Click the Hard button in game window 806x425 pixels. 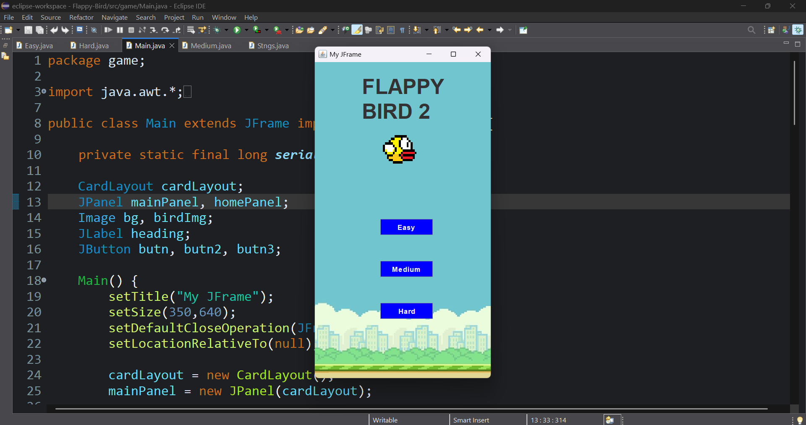[x=406, y=311]
